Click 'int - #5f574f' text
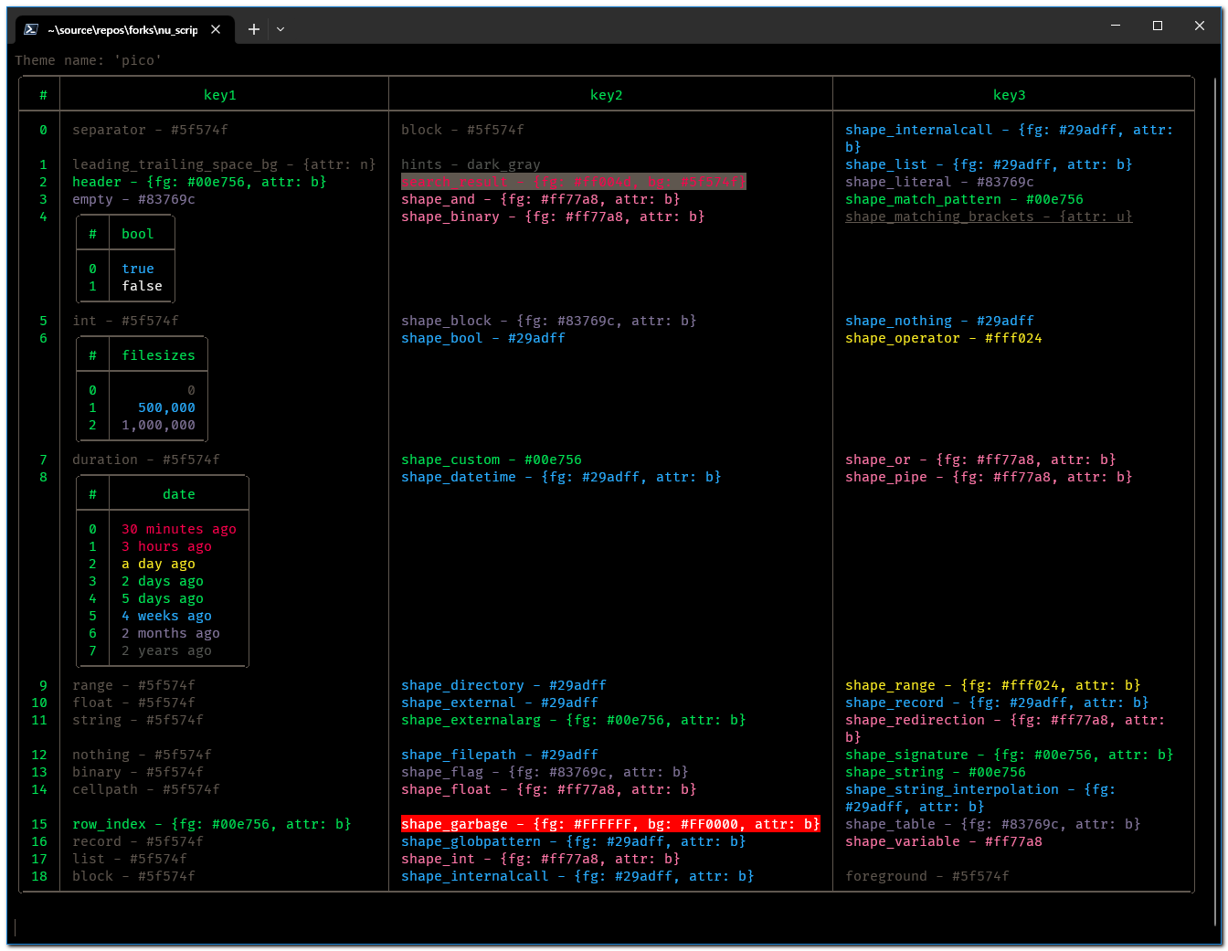Viewport: 1228px width, 951px height. tap(125, 321)
